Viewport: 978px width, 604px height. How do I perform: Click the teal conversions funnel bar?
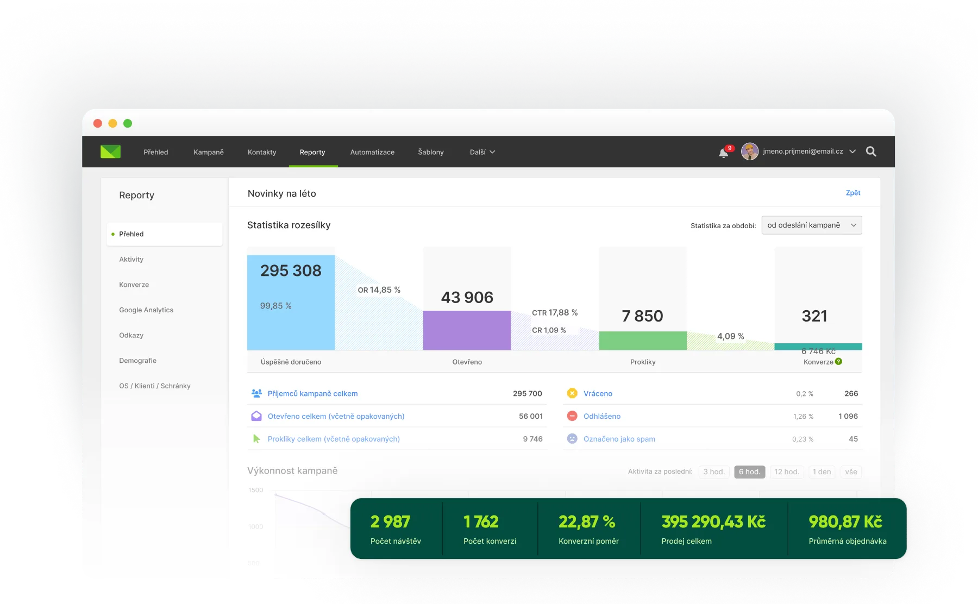pos(818,347)
